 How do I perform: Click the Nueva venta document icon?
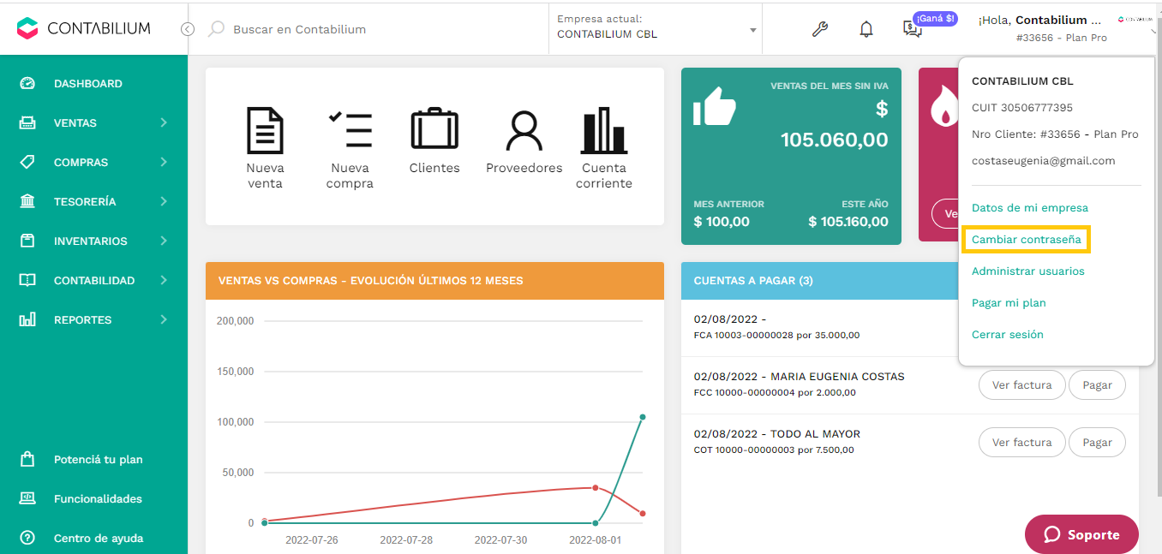click(x=265, y=130)
